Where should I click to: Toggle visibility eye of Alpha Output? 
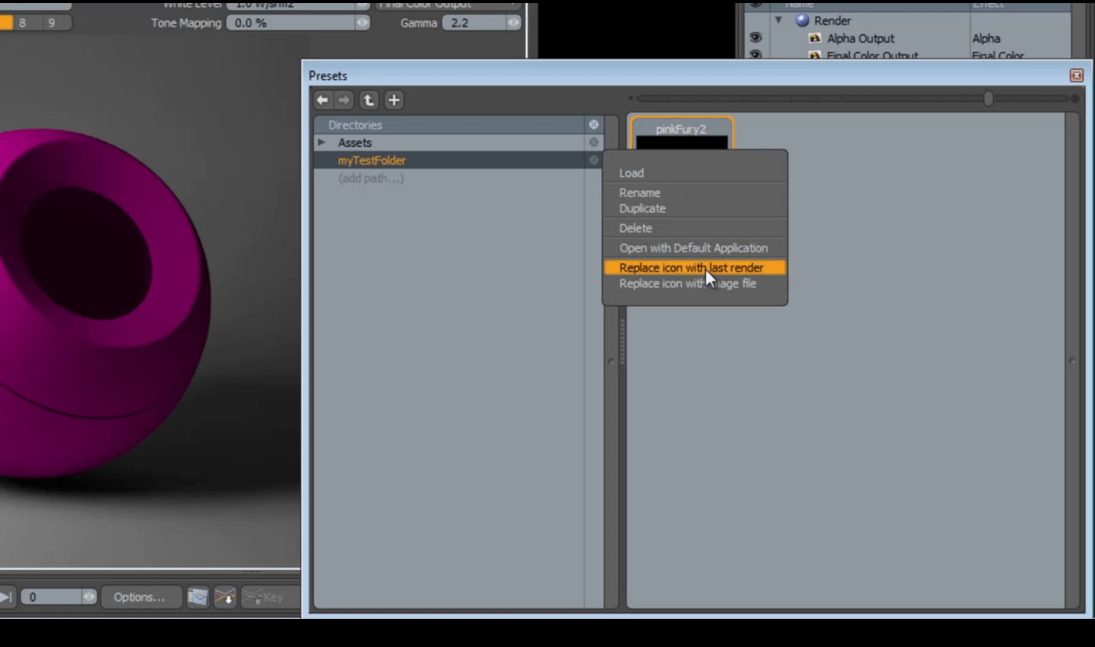(x=755, y=37)
